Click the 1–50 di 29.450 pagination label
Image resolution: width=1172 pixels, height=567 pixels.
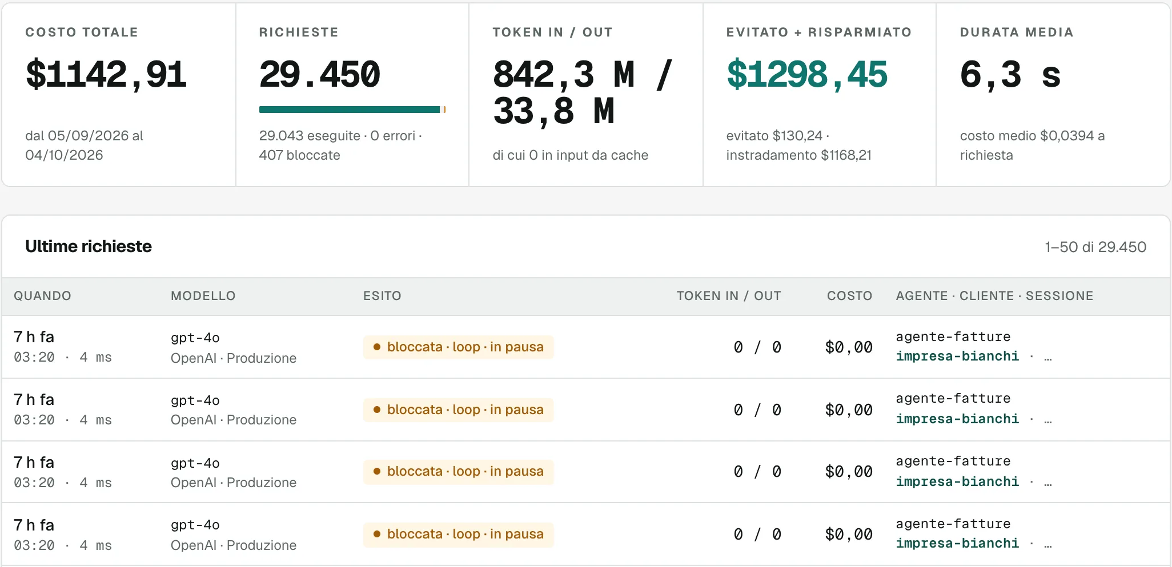tap(1095, 247)
